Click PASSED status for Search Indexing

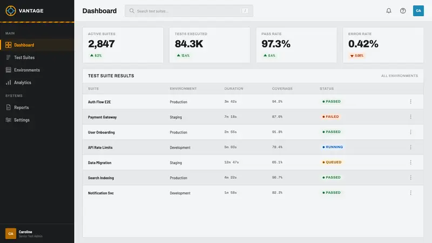331,178
